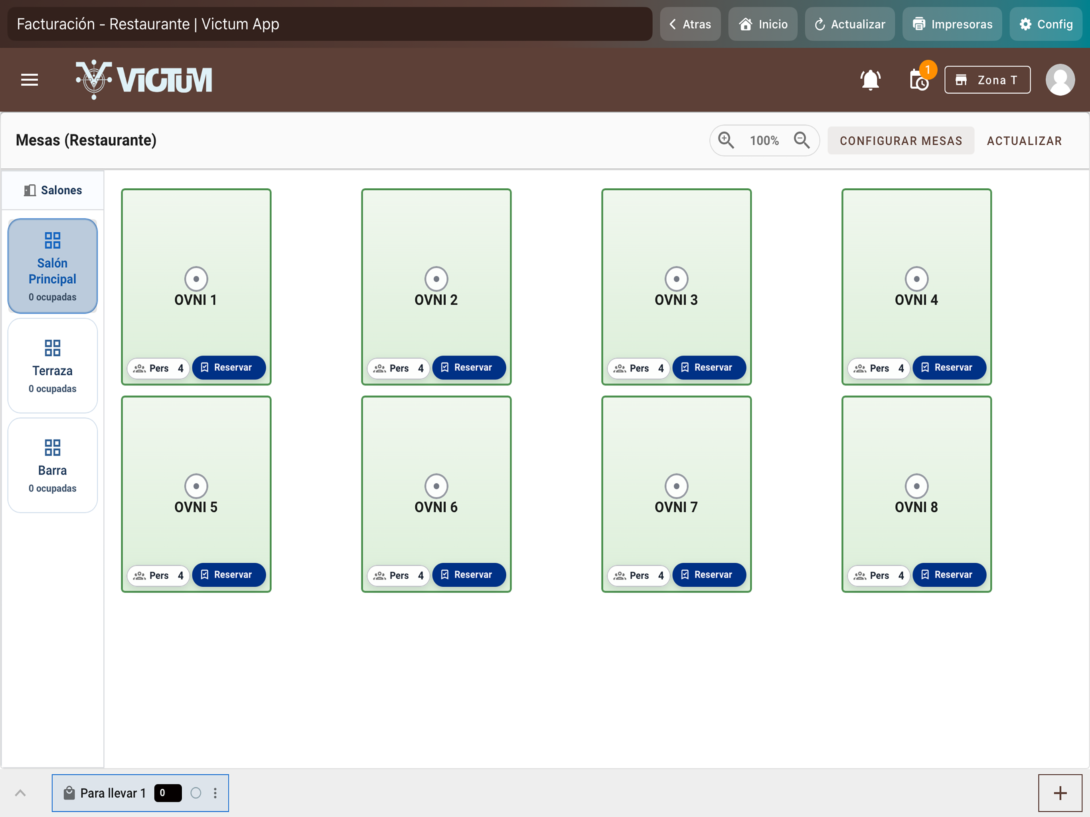Reserve table OVNI 5
Screen dimensions: 1090x817
click(229, 575)
